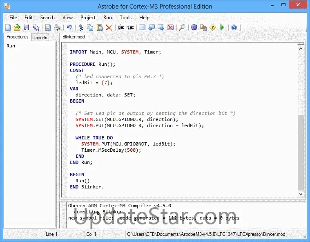
Task: Open the Help menu
Action: pos(144,18)
